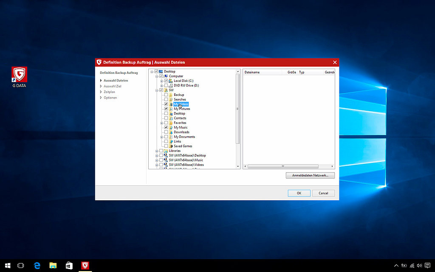This screenshot has height=272, width=435.
Task: Uncheck the My Pictures checkbox
Action: (166, 109)
